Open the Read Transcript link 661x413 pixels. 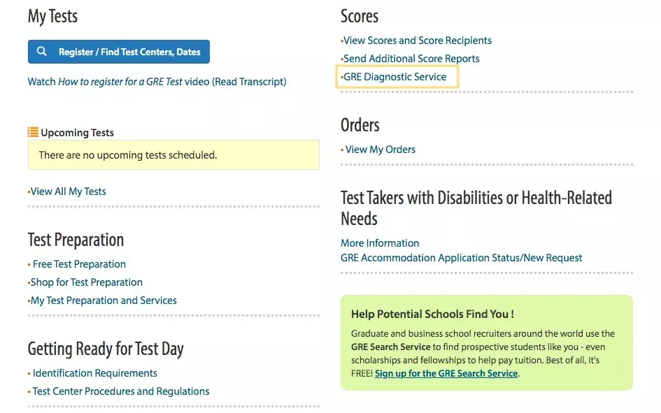(250, 82)
